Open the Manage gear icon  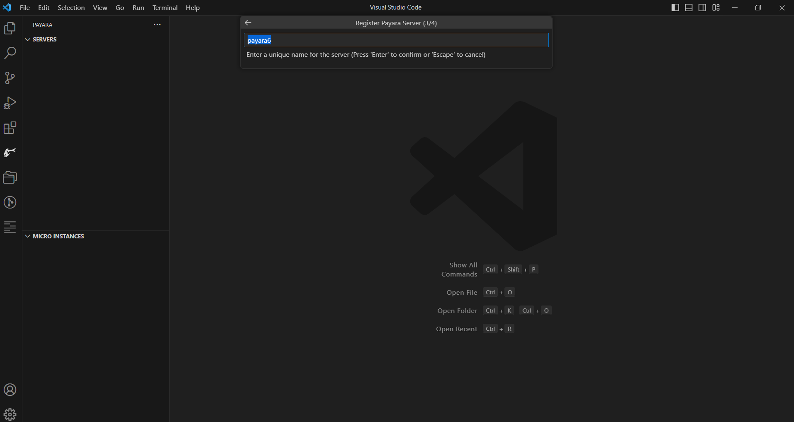click(x=10, y=414)
